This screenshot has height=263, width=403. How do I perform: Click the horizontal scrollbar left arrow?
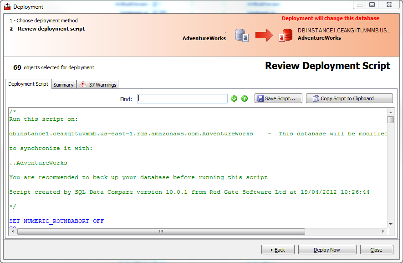(13, 232)
